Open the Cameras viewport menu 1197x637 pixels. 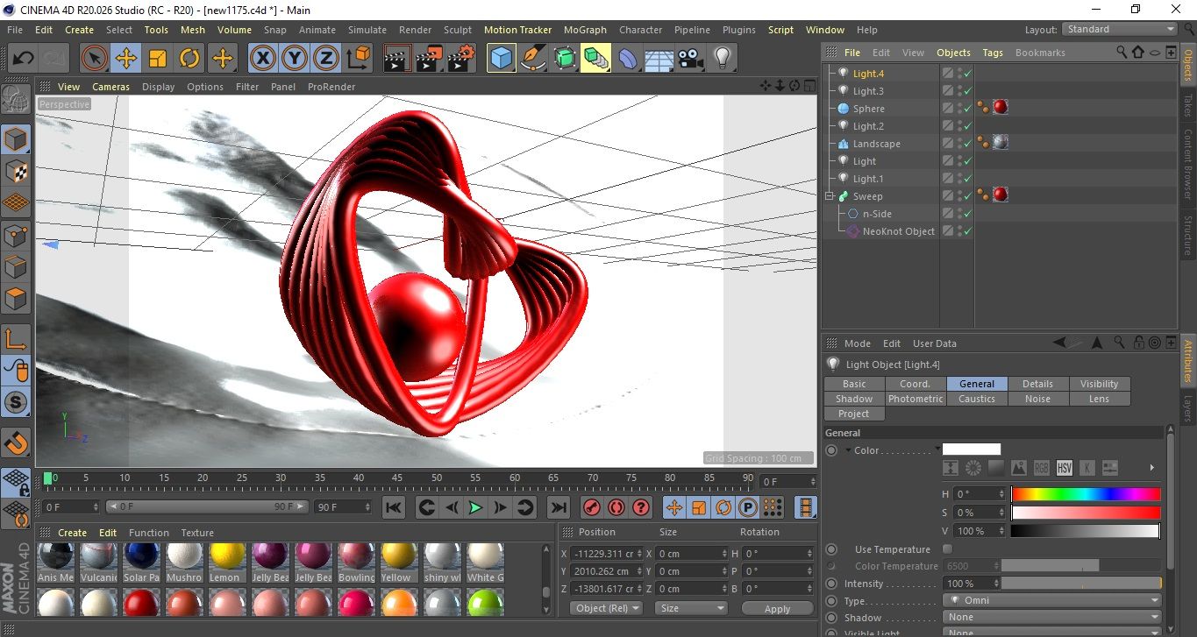point(110,87)
